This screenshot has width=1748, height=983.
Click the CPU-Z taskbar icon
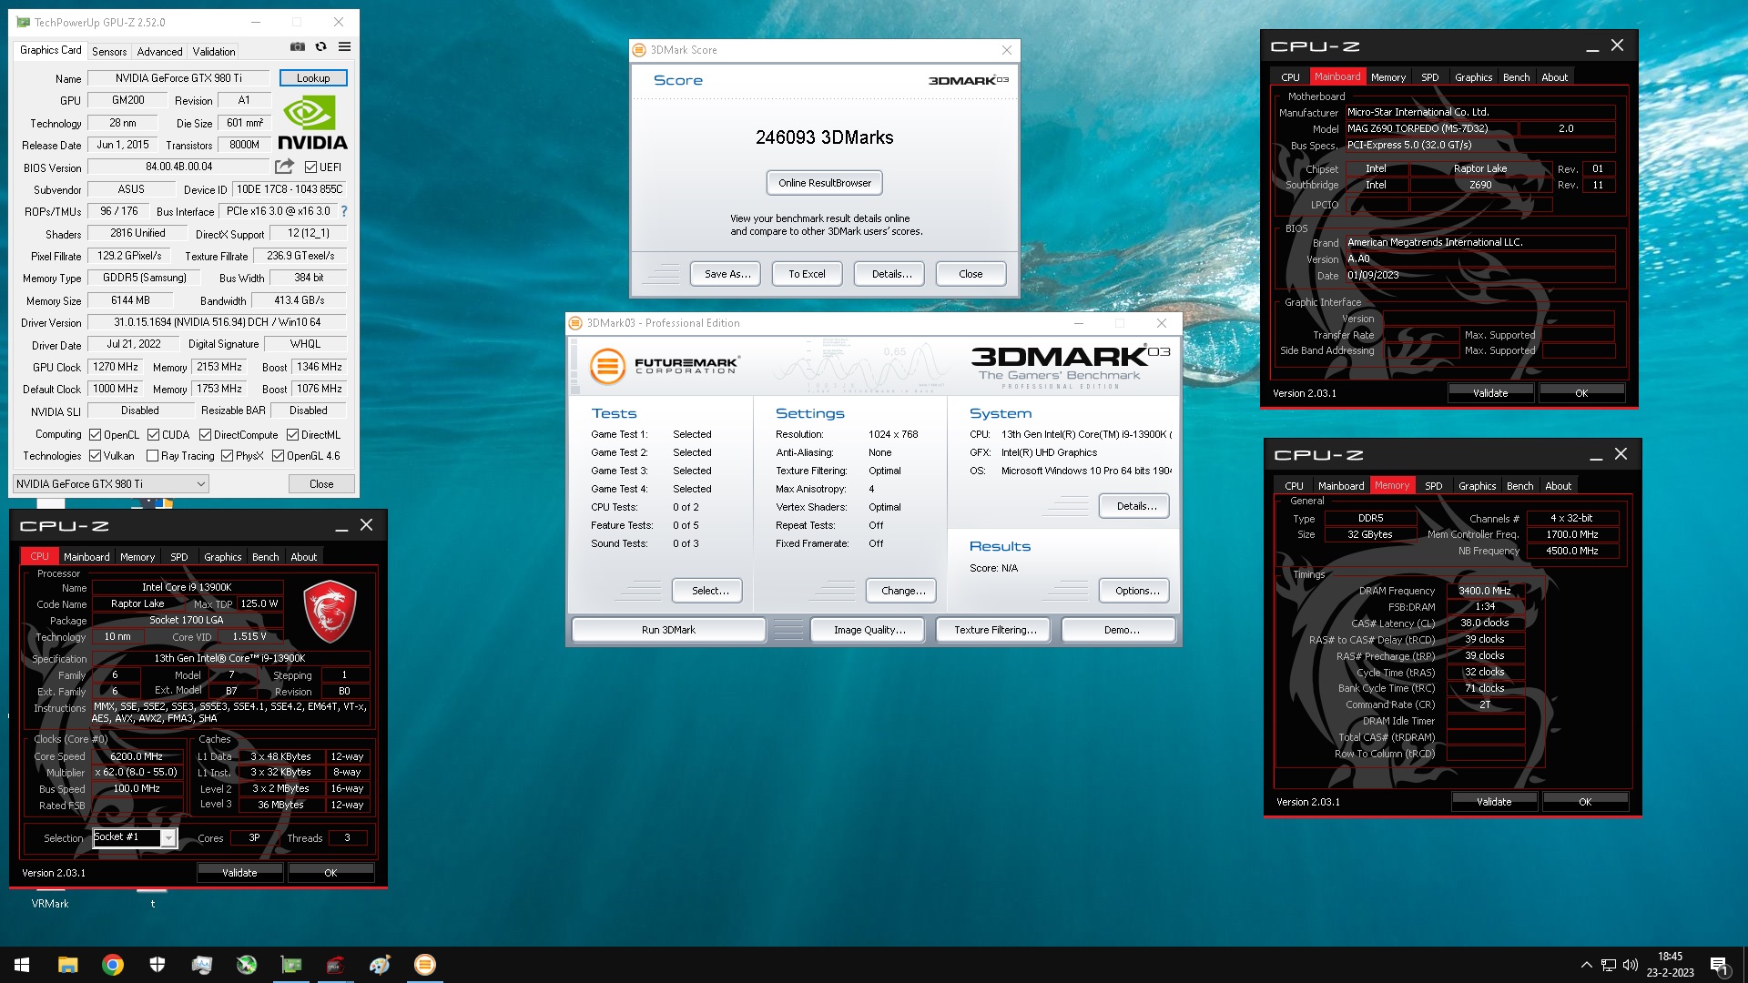(336, 965)
